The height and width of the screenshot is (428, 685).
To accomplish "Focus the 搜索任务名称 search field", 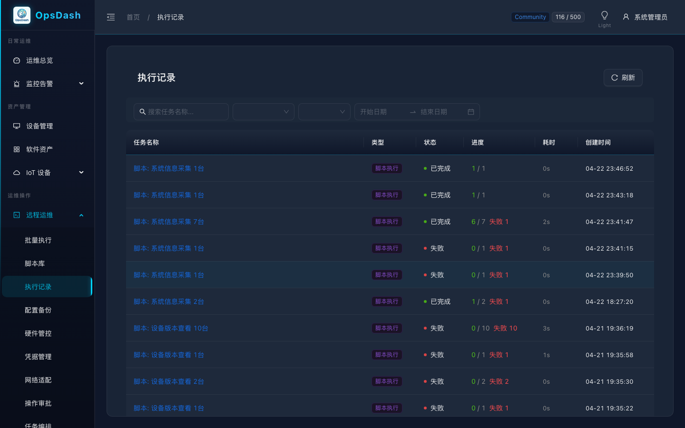I will coord(181,112).
